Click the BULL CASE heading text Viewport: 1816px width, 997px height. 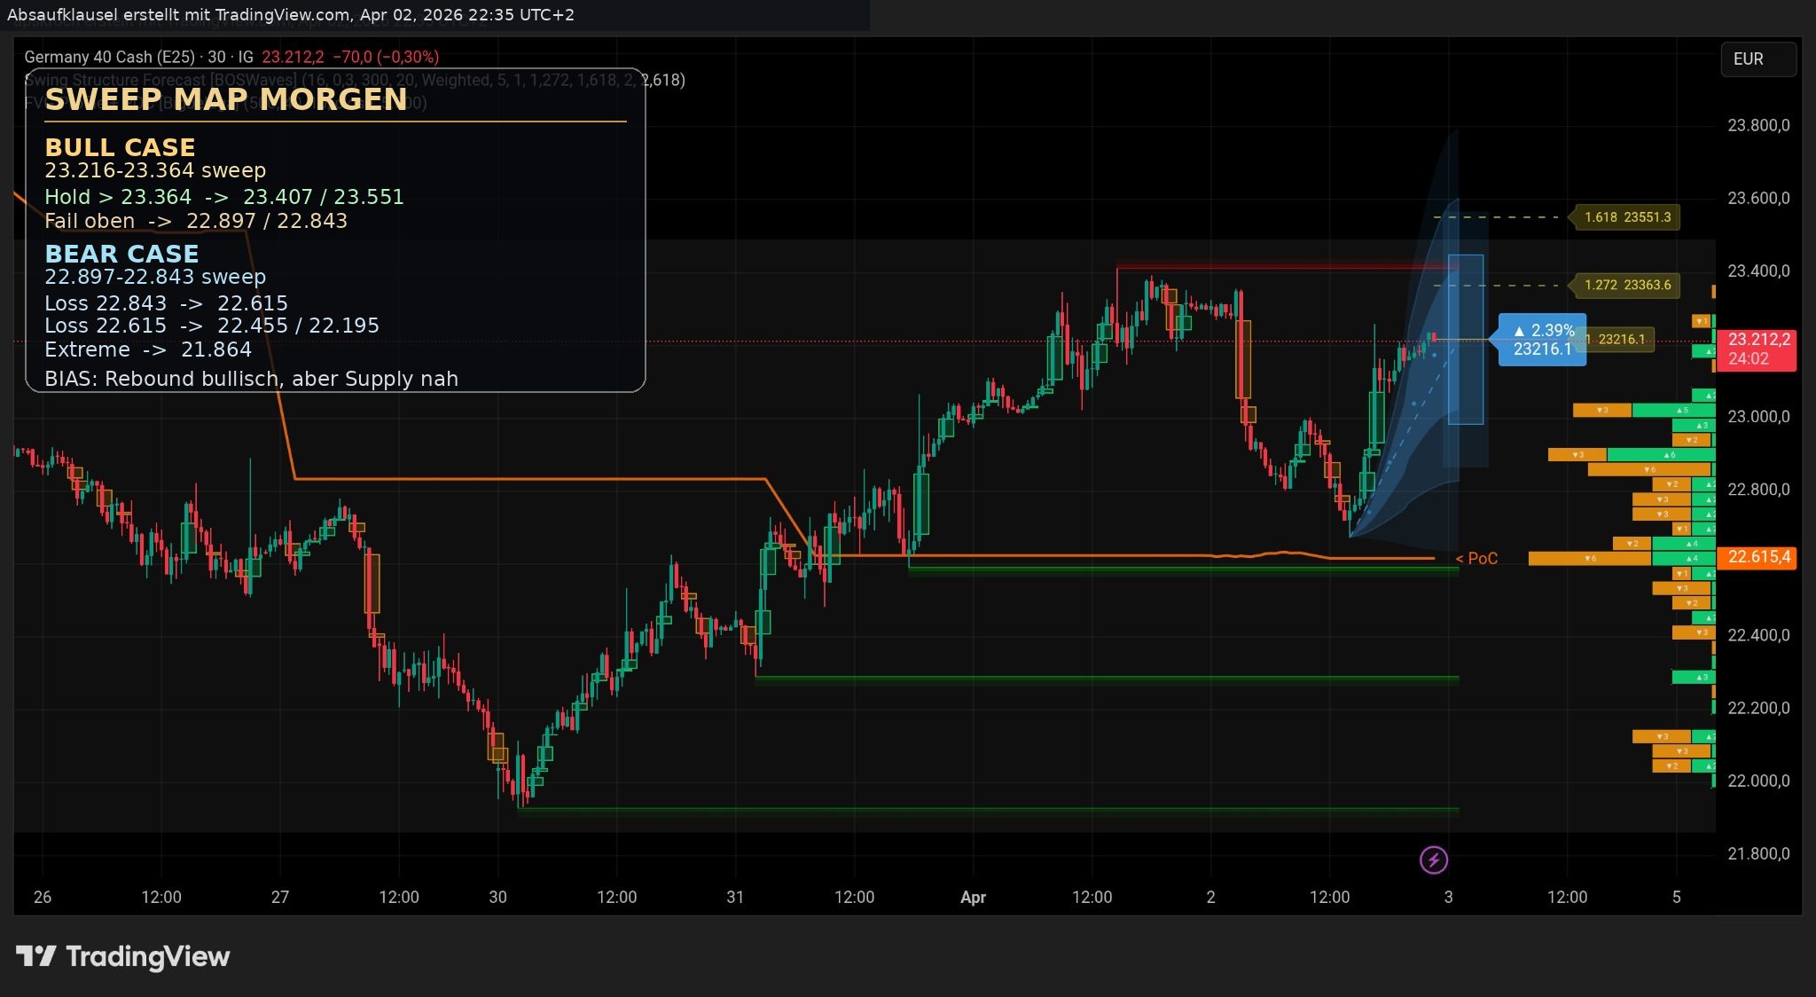(120, 147)
